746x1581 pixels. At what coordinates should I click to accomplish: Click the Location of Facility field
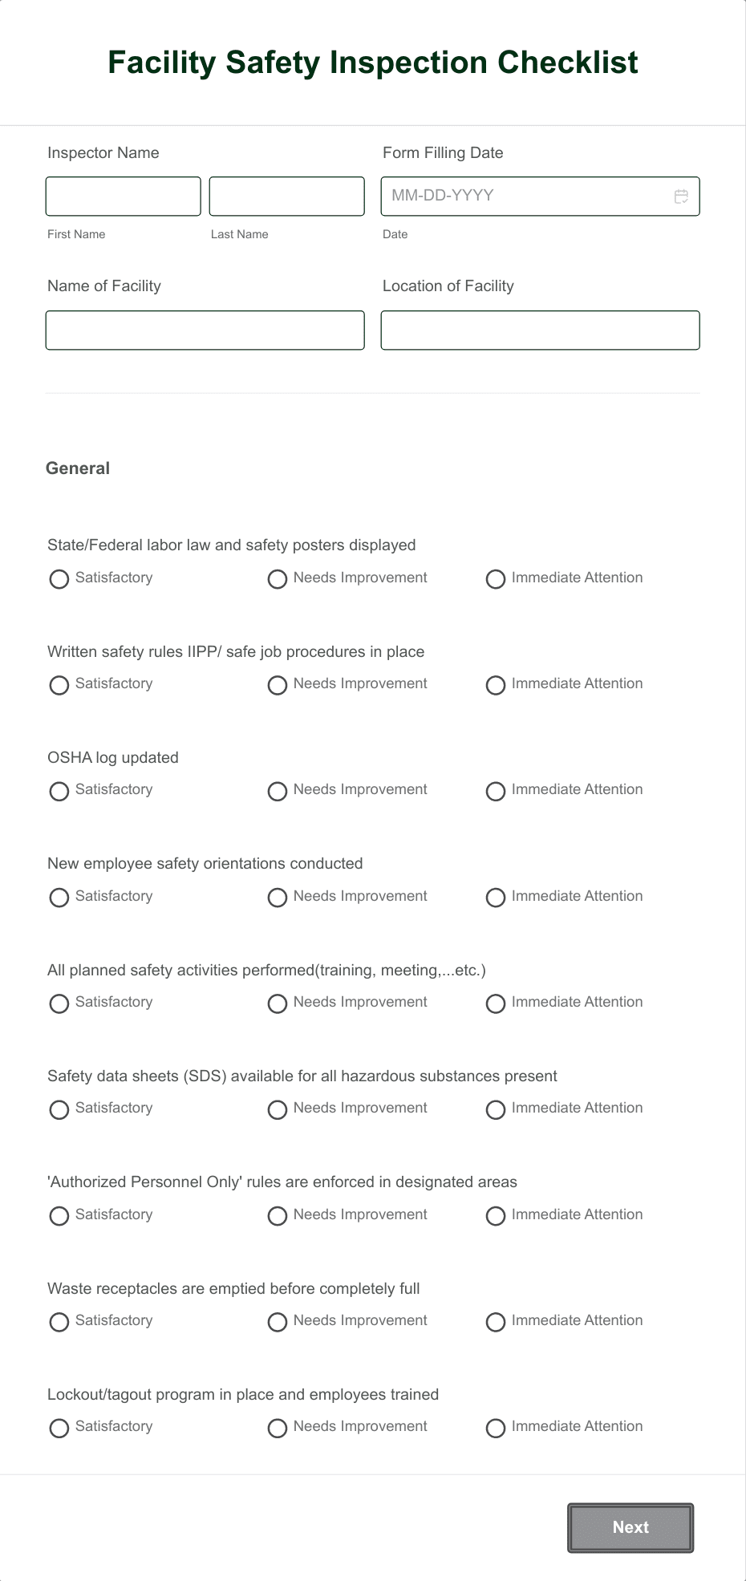pos(540,330)
